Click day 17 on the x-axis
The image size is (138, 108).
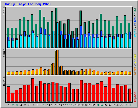click(73, 105)
